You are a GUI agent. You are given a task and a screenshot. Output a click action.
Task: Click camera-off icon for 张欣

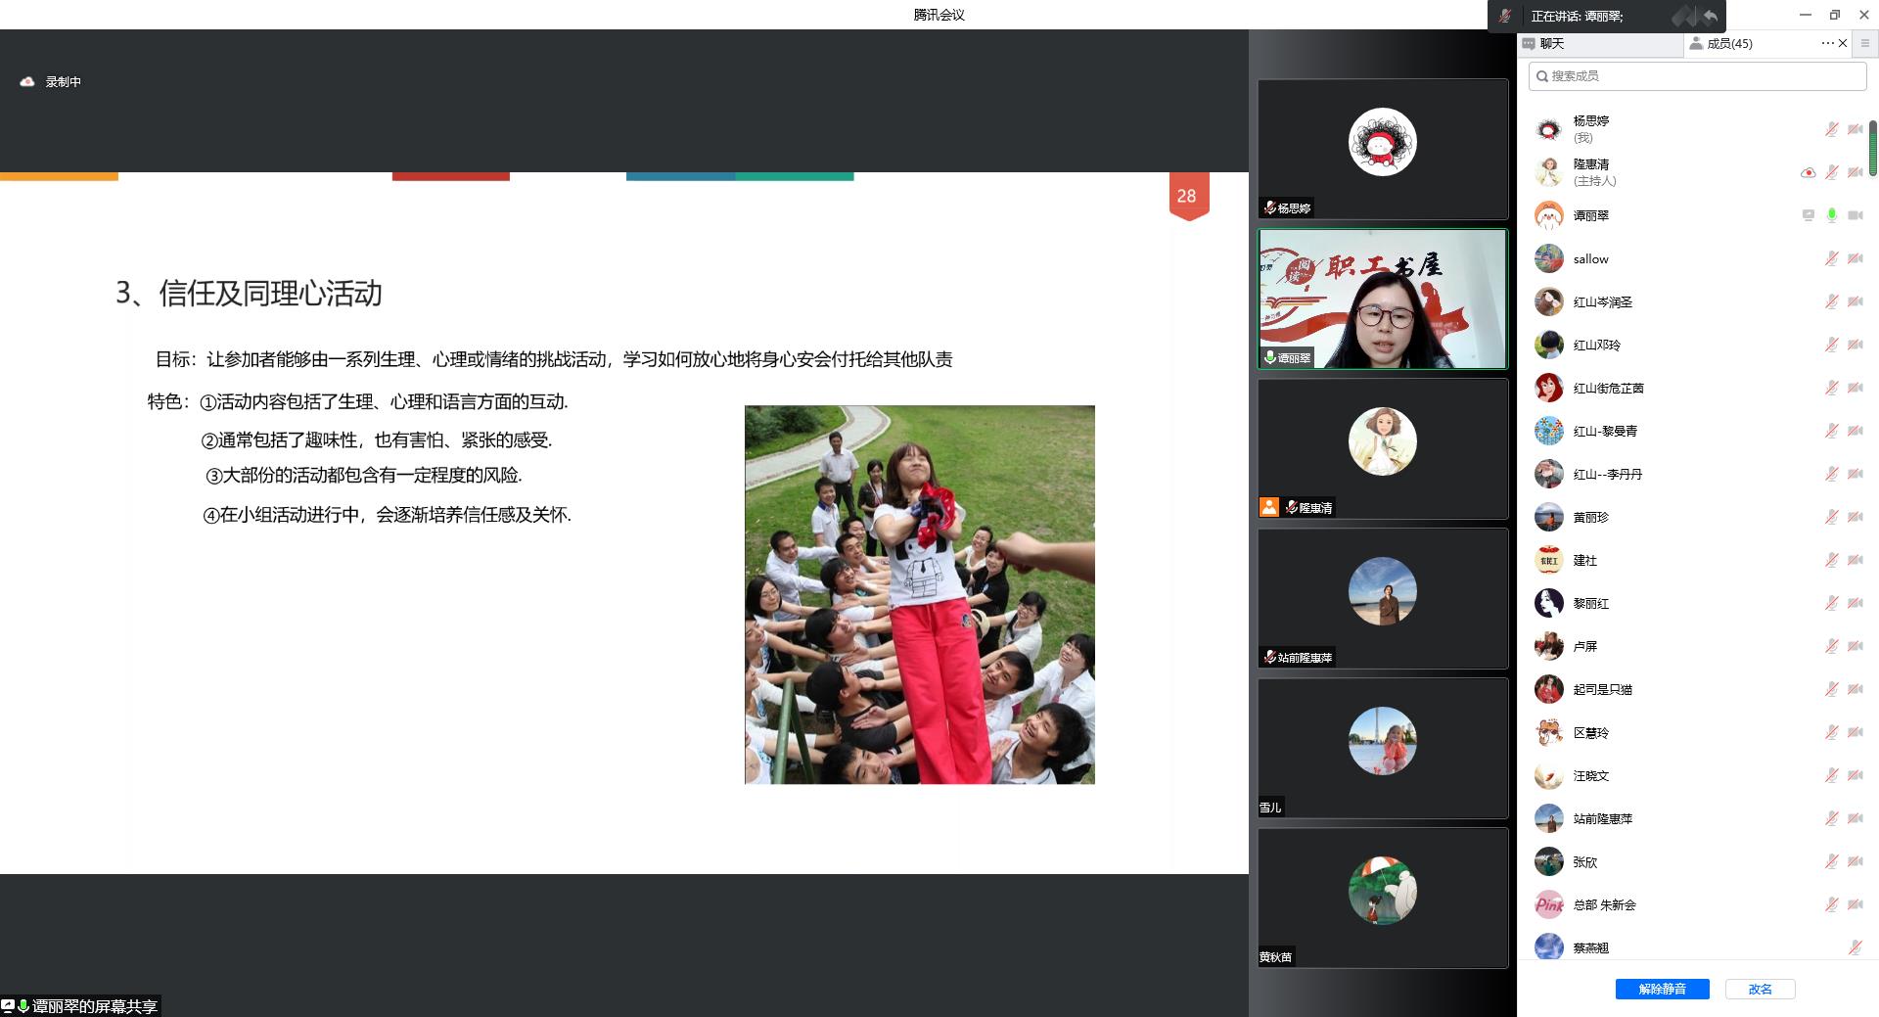coord(1855,861)
